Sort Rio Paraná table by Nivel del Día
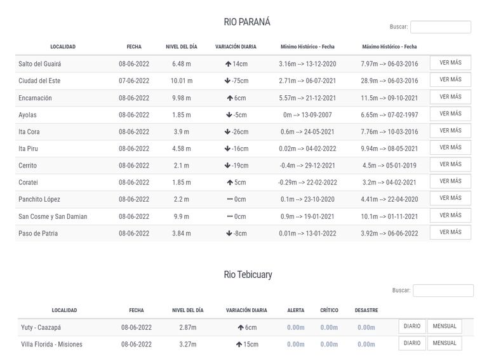This screenshot has height=361, width=489. point(182,47)
